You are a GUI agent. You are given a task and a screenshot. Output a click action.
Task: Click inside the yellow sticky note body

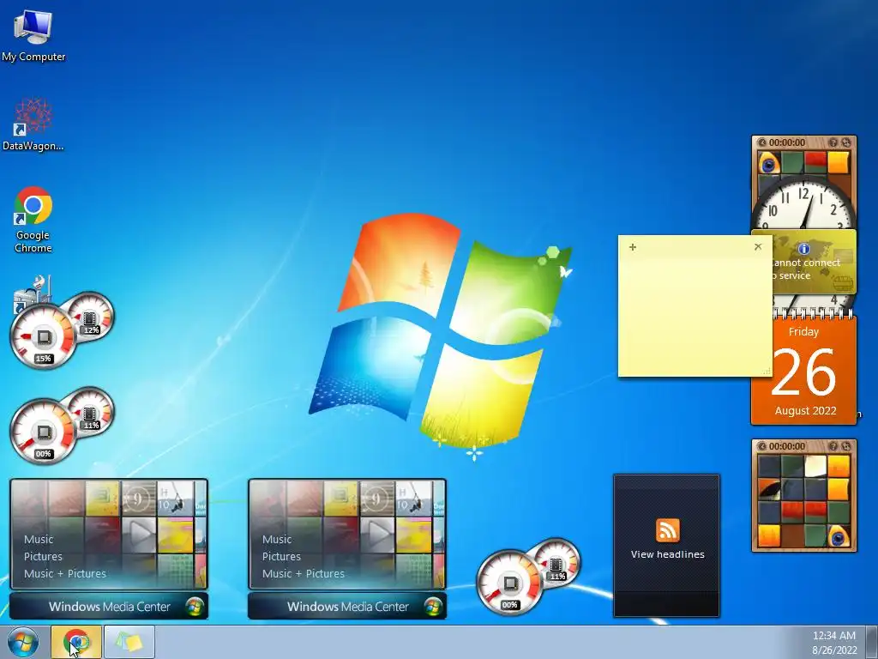[695, 314]
